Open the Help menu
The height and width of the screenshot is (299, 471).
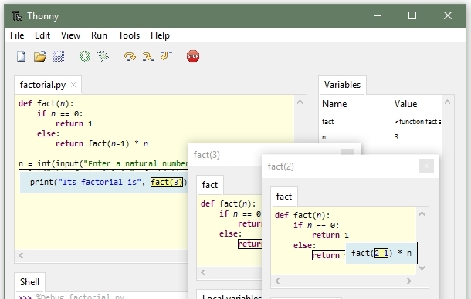[160, 35]
